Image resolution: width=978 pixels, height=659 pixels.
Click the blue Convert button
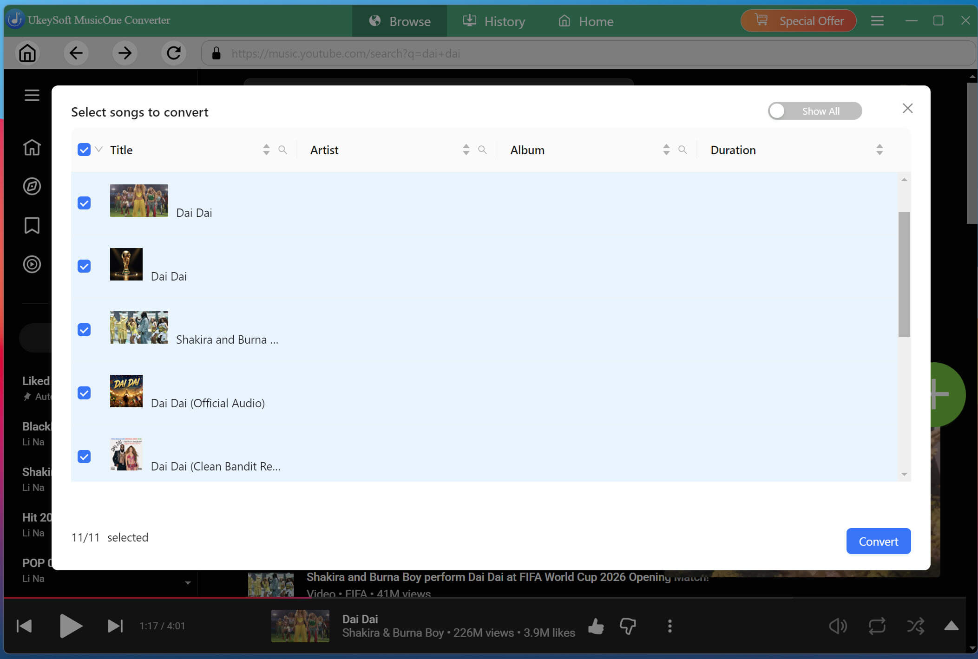(x=879, y=541)
